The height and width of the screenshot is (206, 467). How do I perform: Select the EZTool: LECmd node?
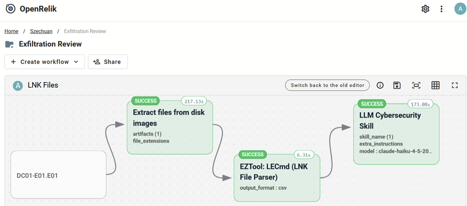pos(277,178)
